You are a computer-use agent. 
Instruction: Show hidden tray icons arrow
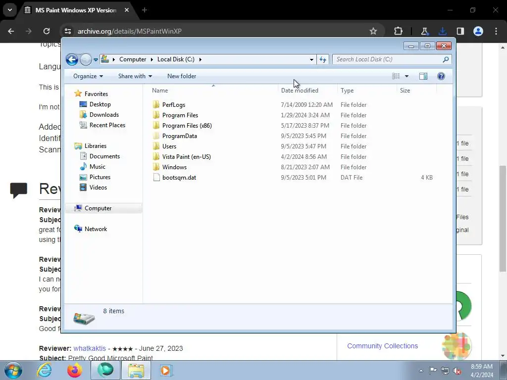pos(421,371)
